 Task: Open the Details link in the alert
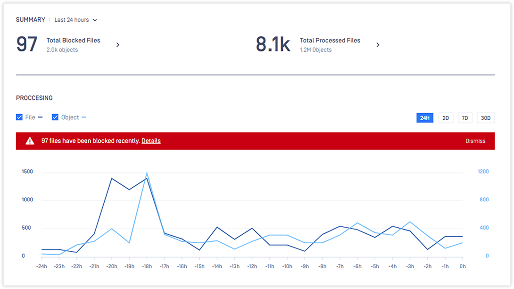151,140
